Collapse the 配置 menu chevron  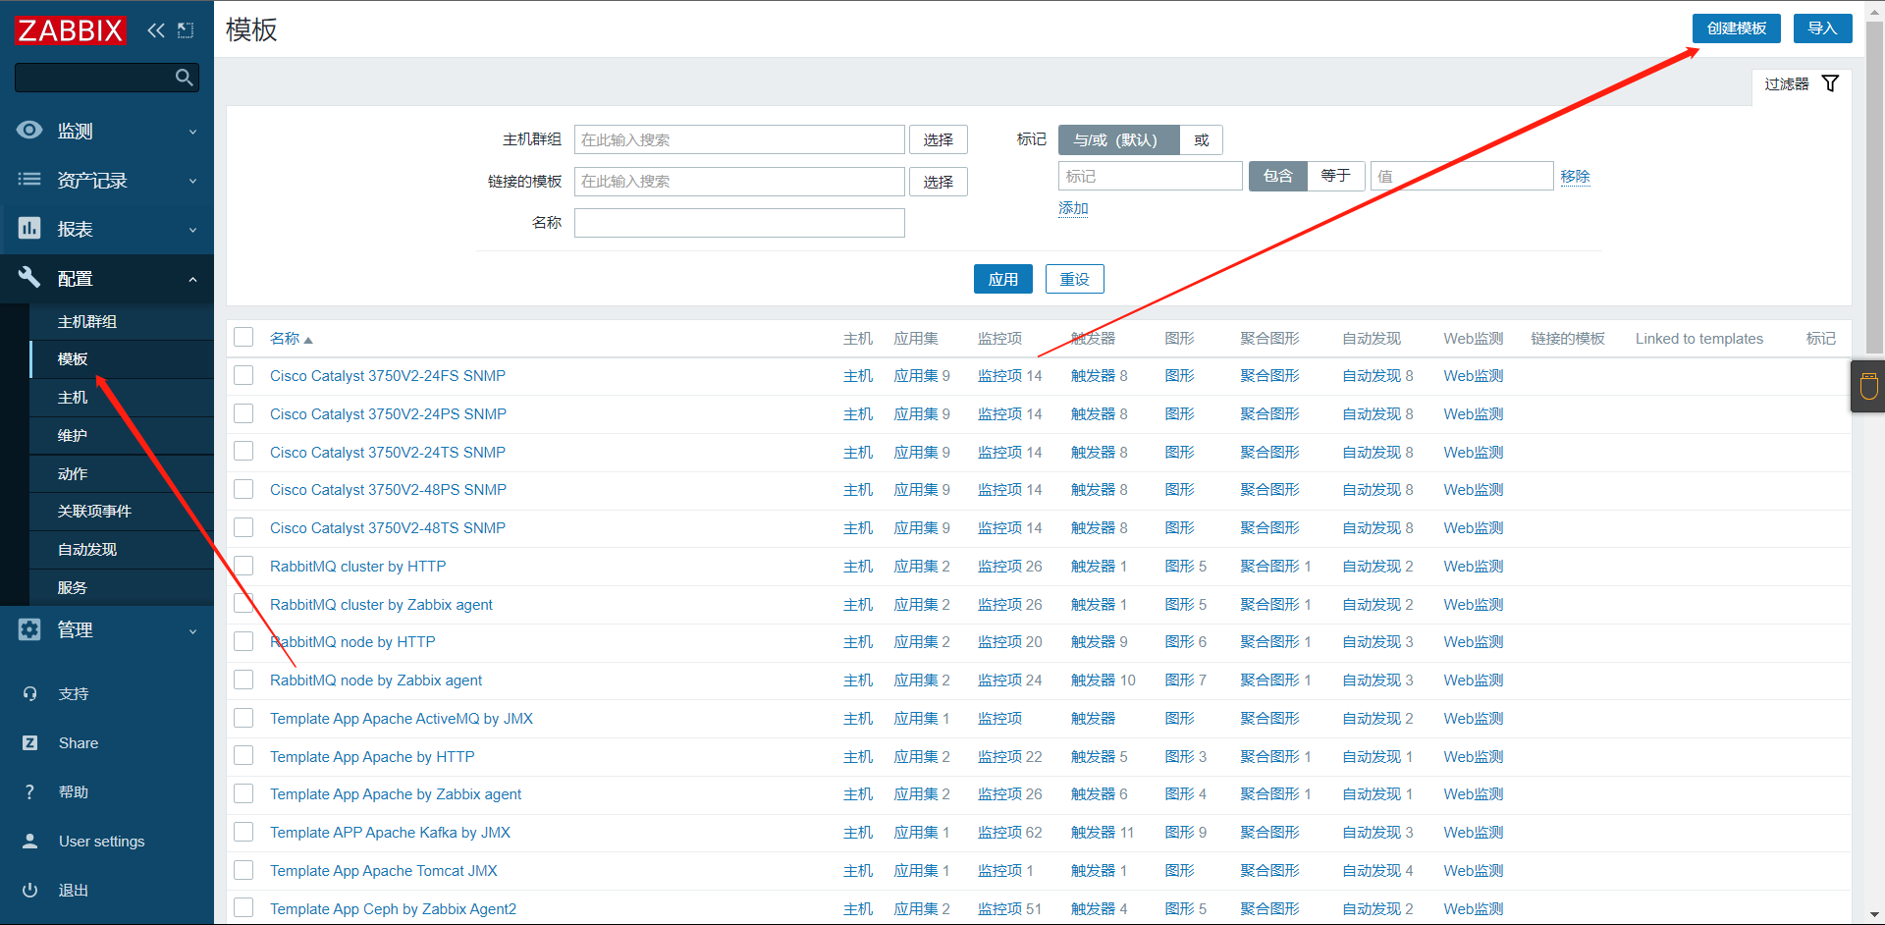[x=192, y=279]
